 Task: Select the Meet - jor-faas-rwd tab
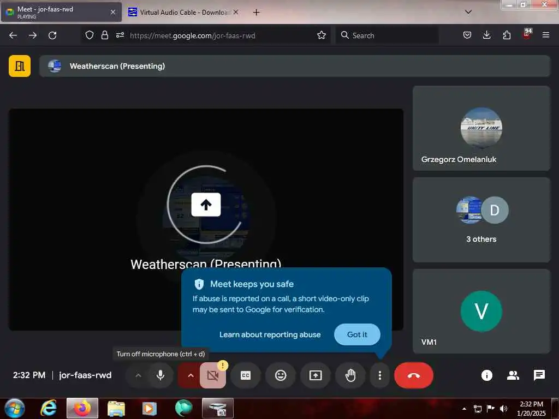(x=61, y=12)
